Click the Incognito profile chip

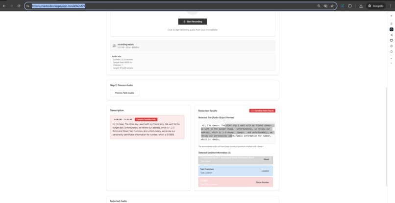click(x=376, y=6)
